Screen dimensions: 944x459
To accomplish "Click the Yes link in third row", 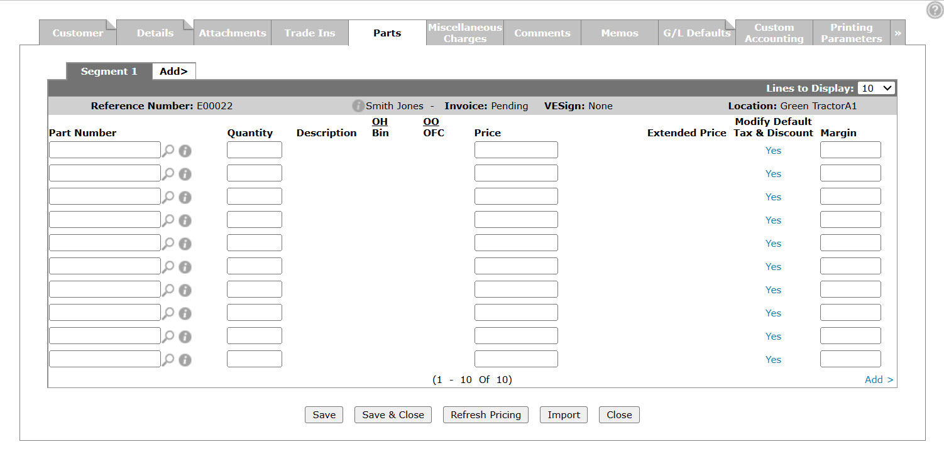I will point(774,197).
